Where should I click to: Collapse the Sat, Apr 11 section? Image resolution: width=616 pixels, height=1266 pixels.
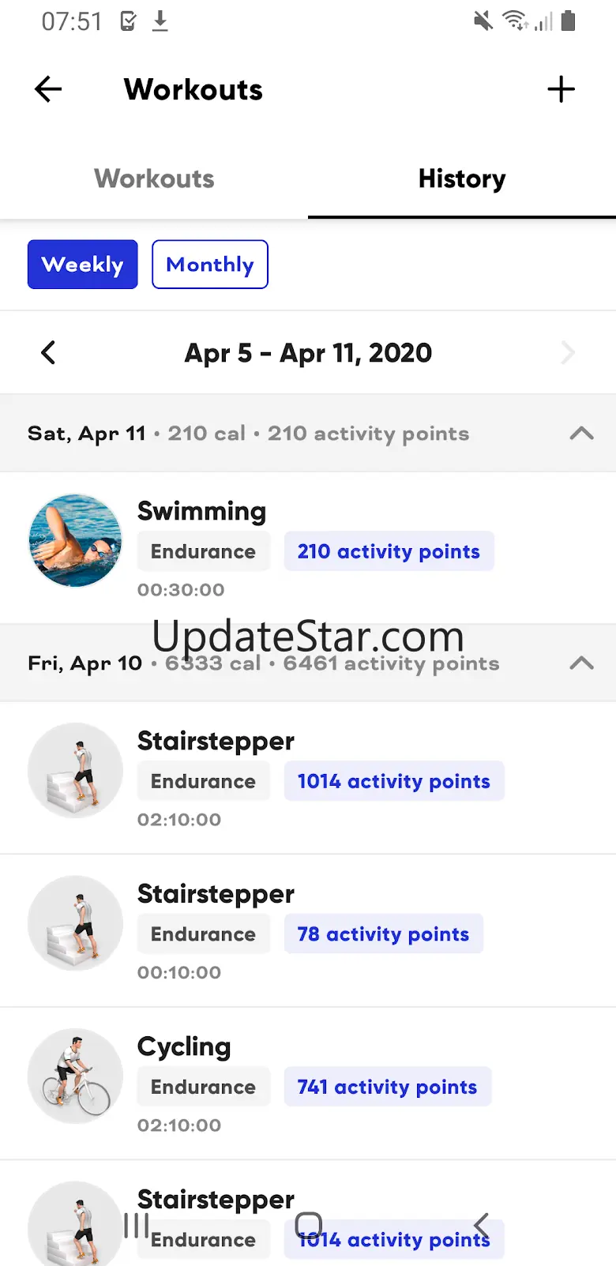click(581, 433)
